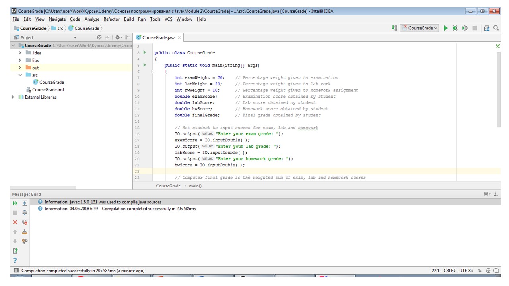Open the Refactor menu
Viewport: 509px width, 286px height.
point(111,19)
